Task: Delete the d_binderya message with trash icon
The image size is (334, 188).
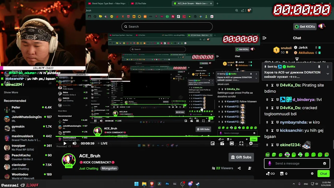Action: click(x=267, y=99)
